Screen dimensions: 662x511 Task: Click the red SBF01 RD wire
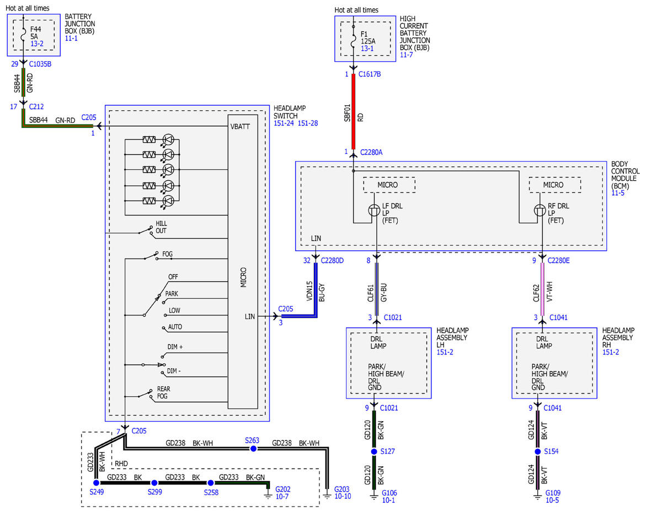pos(354,113)
